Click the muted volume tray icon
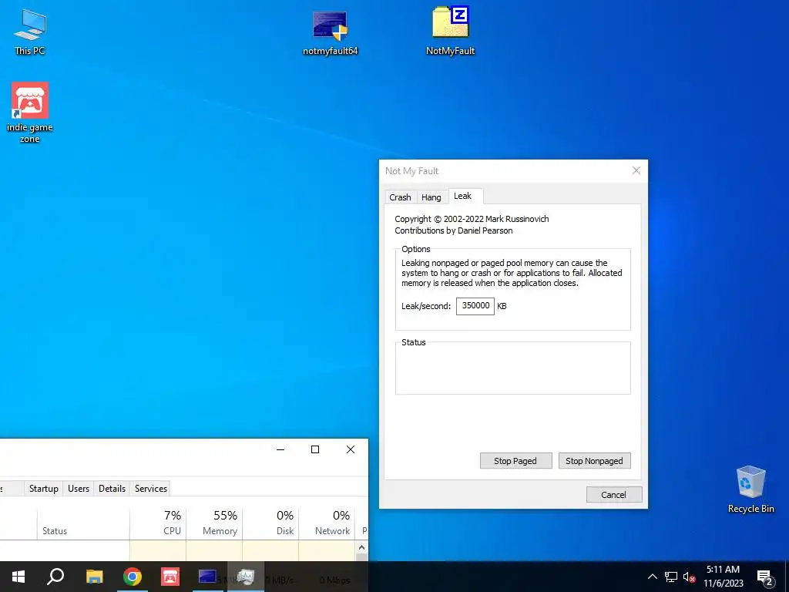Image resolution: width=789 pixels, height=592 pixels. [689, 577]
